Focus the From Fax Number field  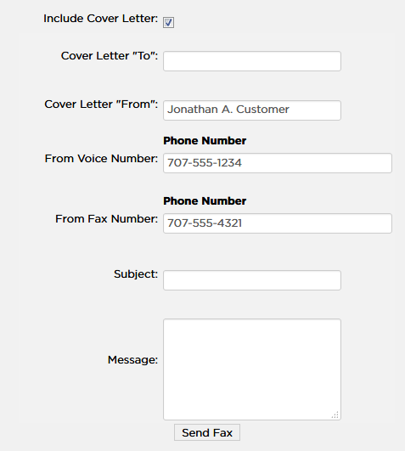point(278,223)
